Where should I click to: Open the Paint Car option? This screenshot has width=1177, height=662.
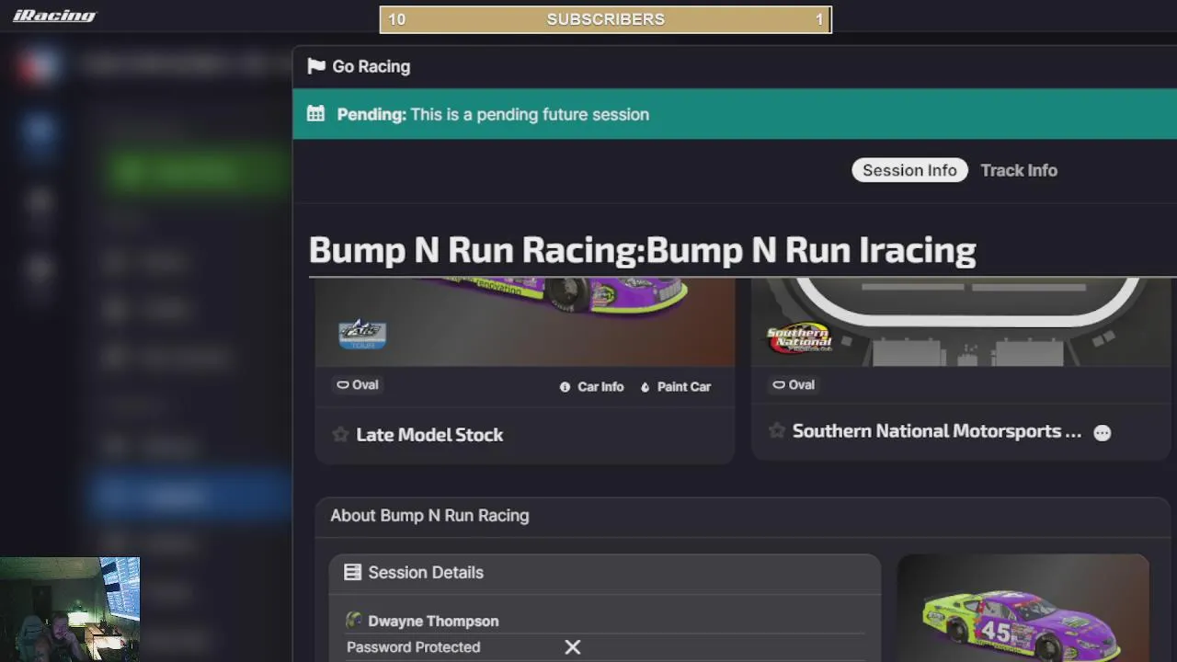point(676,387)
